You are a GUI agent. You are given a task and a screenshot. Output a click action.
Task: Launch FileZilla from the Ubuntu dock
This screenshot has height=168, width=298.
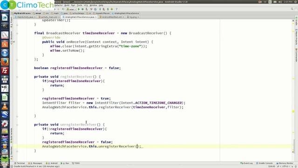coord(5,70)
